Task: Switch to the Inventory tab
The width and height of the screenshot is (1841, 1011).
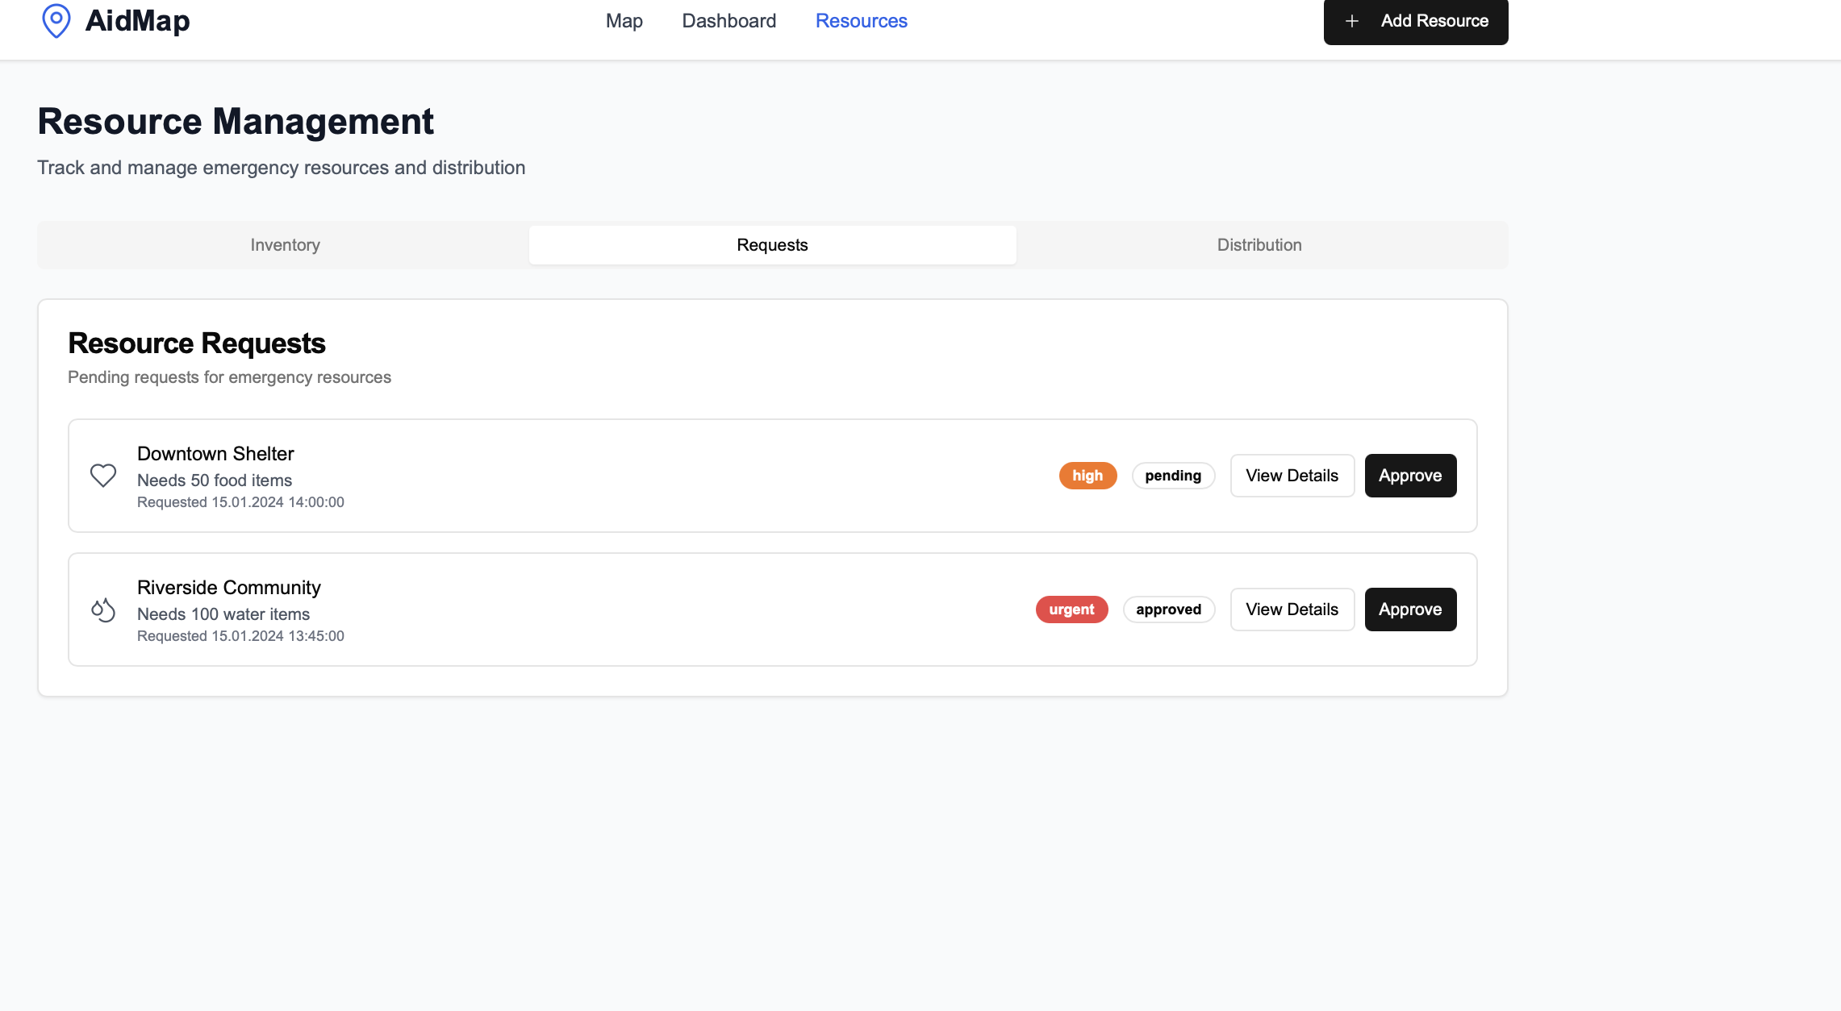Action: (x=285, y=245)
